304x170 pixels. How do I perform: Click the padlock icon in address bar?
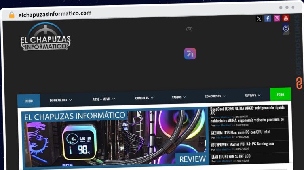[x=12, y=15]
